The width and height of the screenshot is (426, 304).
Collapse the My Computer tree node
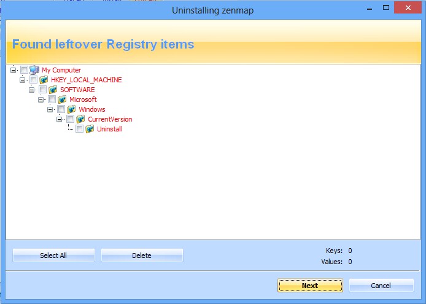14,70
